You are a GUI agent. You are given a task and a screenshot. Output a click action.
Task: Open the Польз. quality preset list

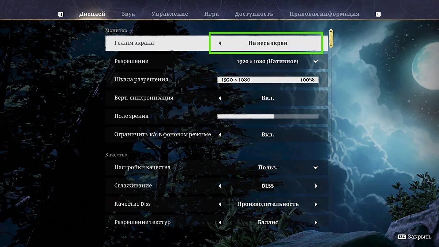coord(268,168)
